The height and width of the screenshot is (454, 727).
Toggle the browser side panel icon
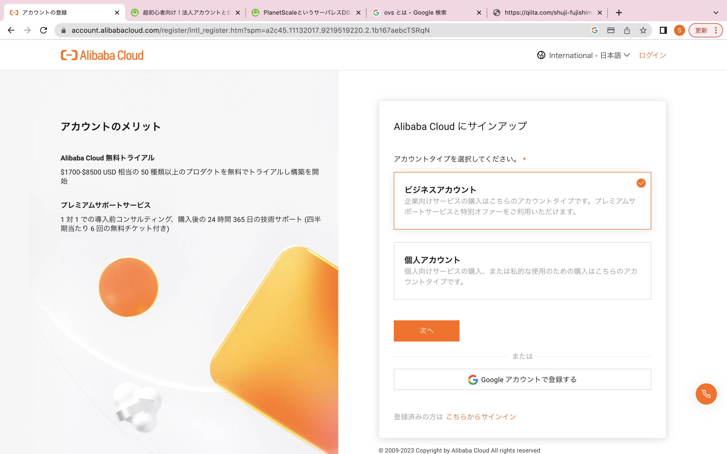point(663,30)
